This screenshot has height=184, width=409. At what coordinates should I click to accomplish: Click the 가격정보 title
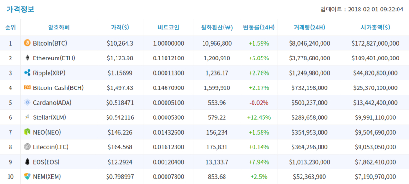(20, 10)
